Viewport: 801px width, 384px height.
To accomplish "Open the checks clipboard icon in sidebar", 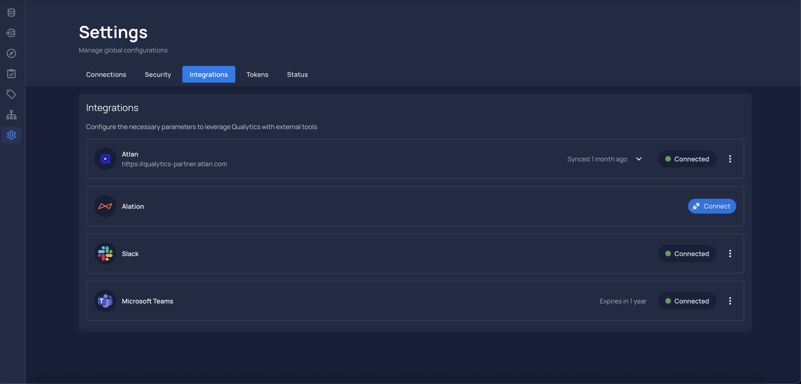I will (11, 74).
